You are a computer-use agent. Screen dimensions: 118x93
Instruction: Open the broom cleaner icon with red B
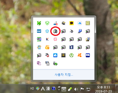[x=55, y=23]
